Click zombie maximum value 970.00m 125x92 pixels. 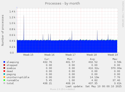[116, 68]
